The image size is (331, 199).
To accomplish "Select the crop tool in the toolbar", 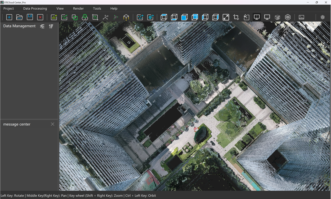I will point(236,17).
